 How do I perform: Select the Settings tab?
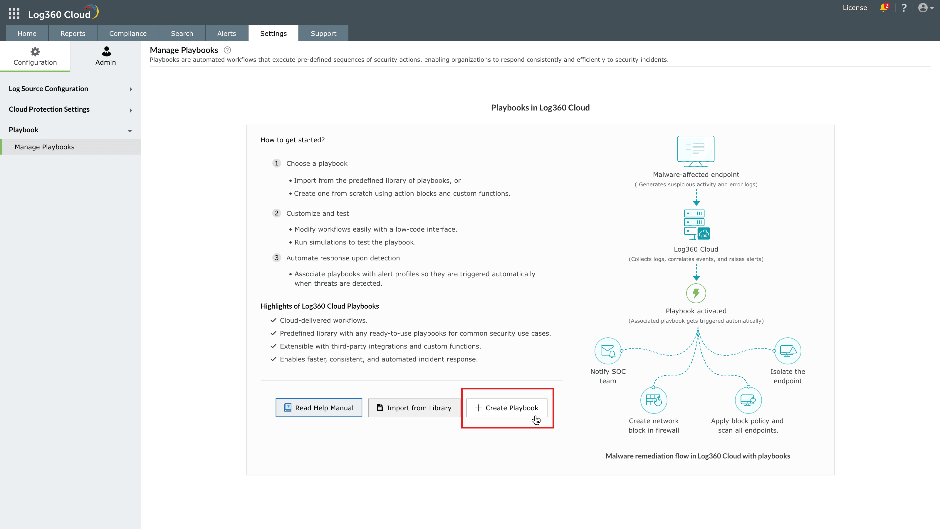click(273, 33)
